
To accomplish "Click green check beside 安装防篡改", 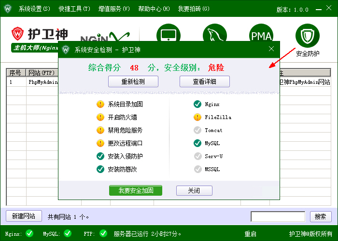I will (x=100, y=169).
